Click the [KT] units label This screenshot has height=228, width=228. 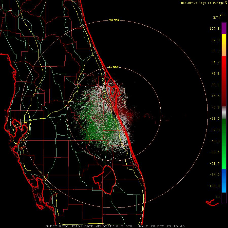216,17
